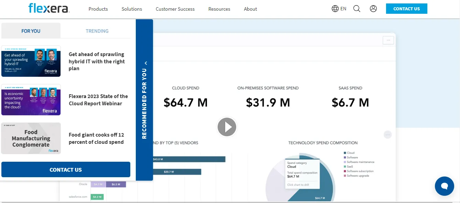This screenshot has height=203, width=460.
Task: Click the Software subscription legend entry
Action: pyautogui.click(x=359, y=171)
